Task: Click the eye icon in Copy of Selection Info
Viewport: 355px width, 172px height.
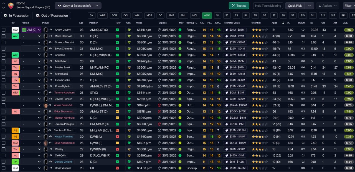Action: 60,6
